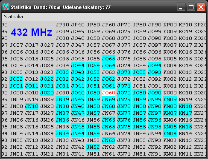Click the unworked JO63 locator cell
This screenshot has width=208, height=159.
point(108,72)
